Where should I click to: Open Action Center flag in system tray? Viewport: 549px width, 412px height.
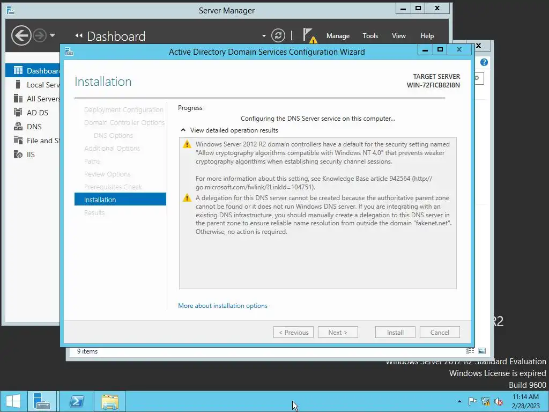pyautogui.click(x=472, y=401)
